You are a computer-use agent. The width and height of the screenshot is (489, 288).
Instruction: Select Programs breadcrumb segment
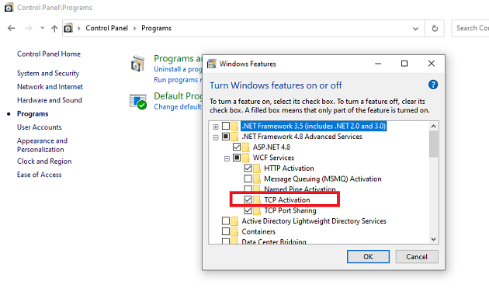(156, 28)
